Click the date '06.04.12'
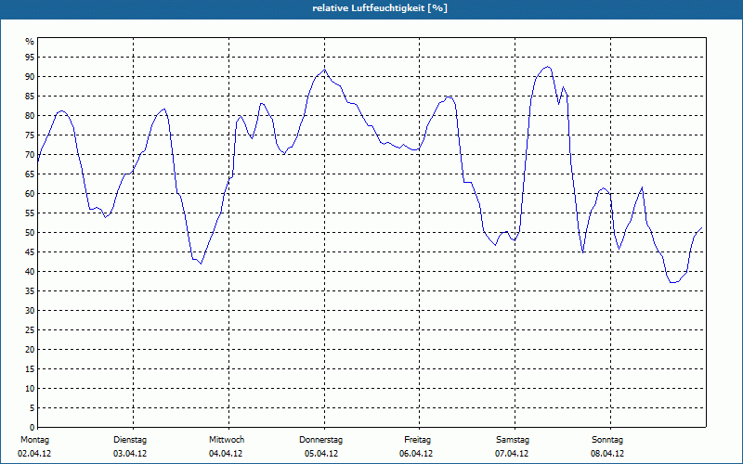Image resolution: width=743 pixels, height=464 pixels. [x=416, y=454]
